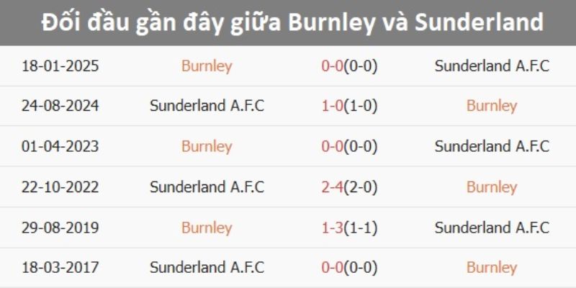
Task: Select Sunderland A.F.C in the 18-01-2025 row
Action: pyautogui.click(x=492, y=66)
